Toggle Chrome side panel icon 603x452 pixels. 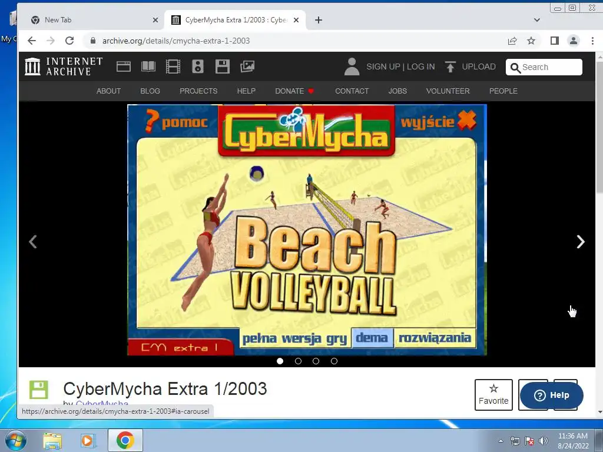(554, 41)
